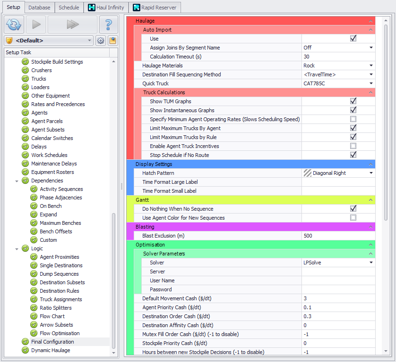Click the refresh arrows toolbar button

(14, 24)
